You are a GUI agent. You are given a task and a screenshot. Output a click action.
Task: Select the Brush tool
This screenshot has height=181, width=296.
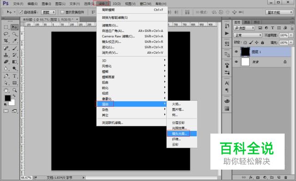[15, 48]
